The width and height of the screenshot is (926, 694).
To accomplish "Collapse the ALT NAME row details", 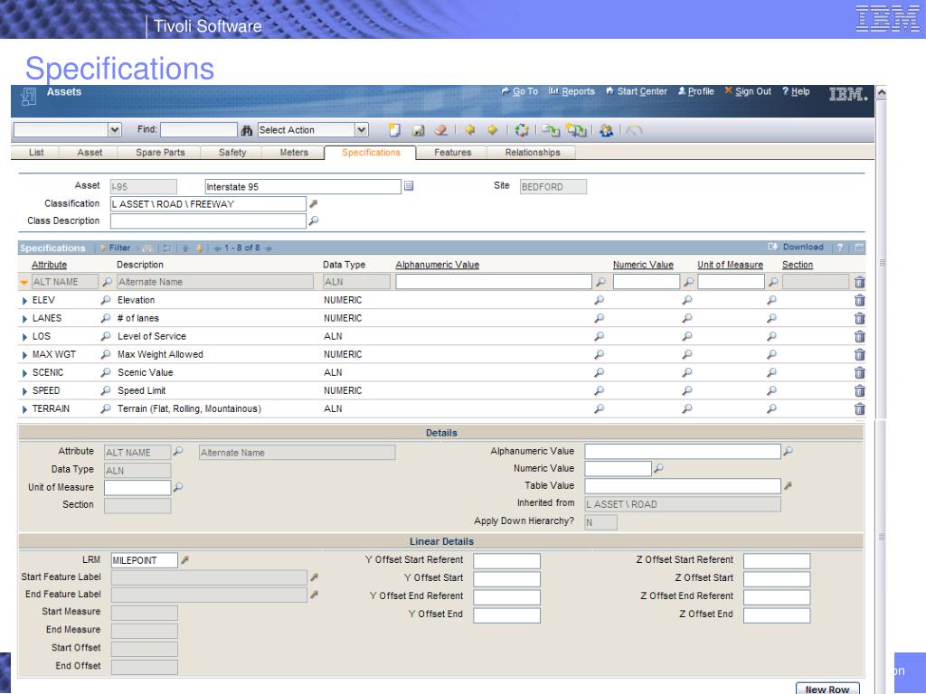I will [x=24, y=283].
